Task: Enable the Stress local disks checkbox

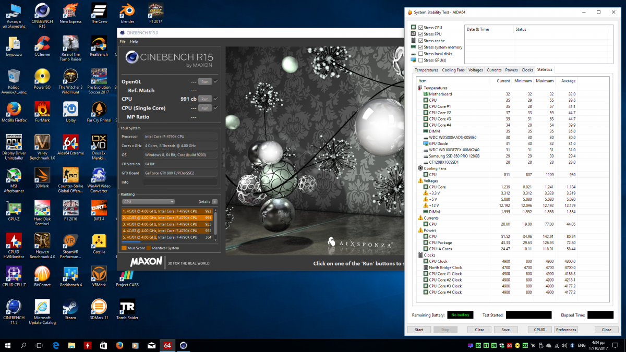Action: tap(420, 53)
